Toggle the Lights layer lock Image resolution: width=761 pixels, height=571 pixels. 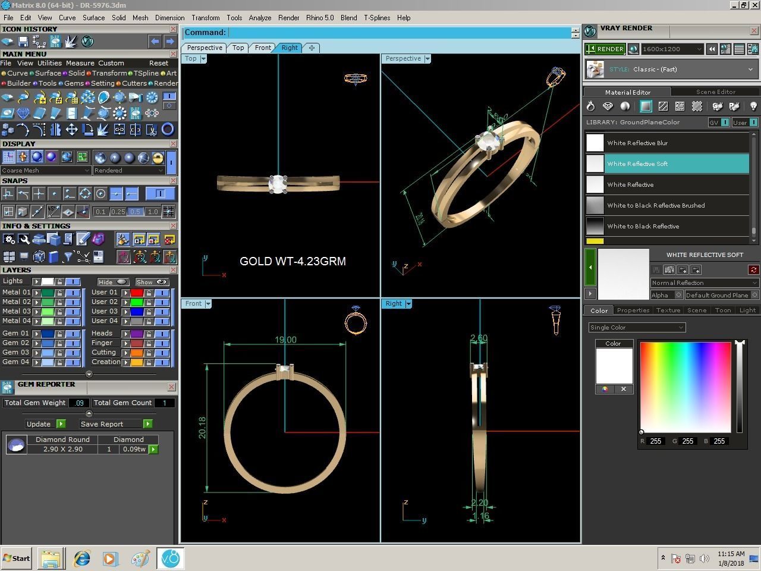[59, 281]
